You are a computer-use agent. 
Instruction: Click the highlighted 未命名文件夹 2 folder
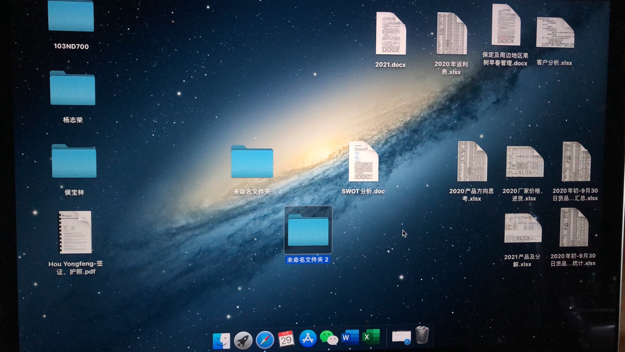(308, 230)
